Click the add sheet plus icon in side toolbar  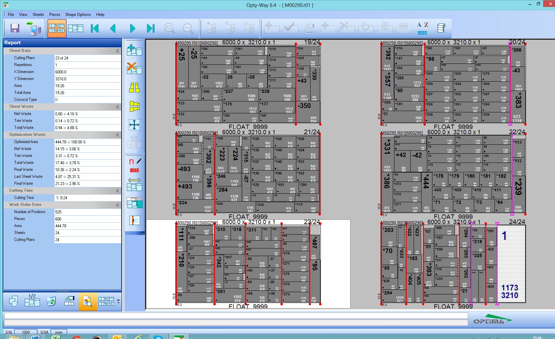134,50
